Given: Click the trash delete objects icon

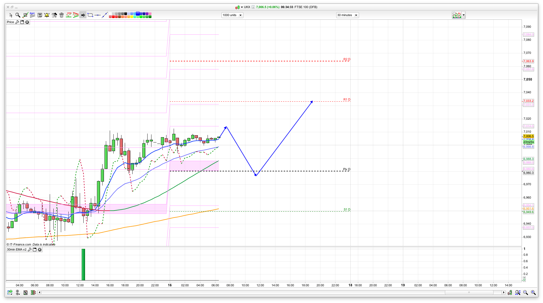Looking at the screenshot, I should [x=61, y=15].
